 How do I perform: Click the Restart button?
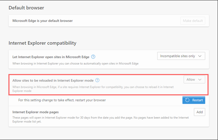click(x=194, y=100)
